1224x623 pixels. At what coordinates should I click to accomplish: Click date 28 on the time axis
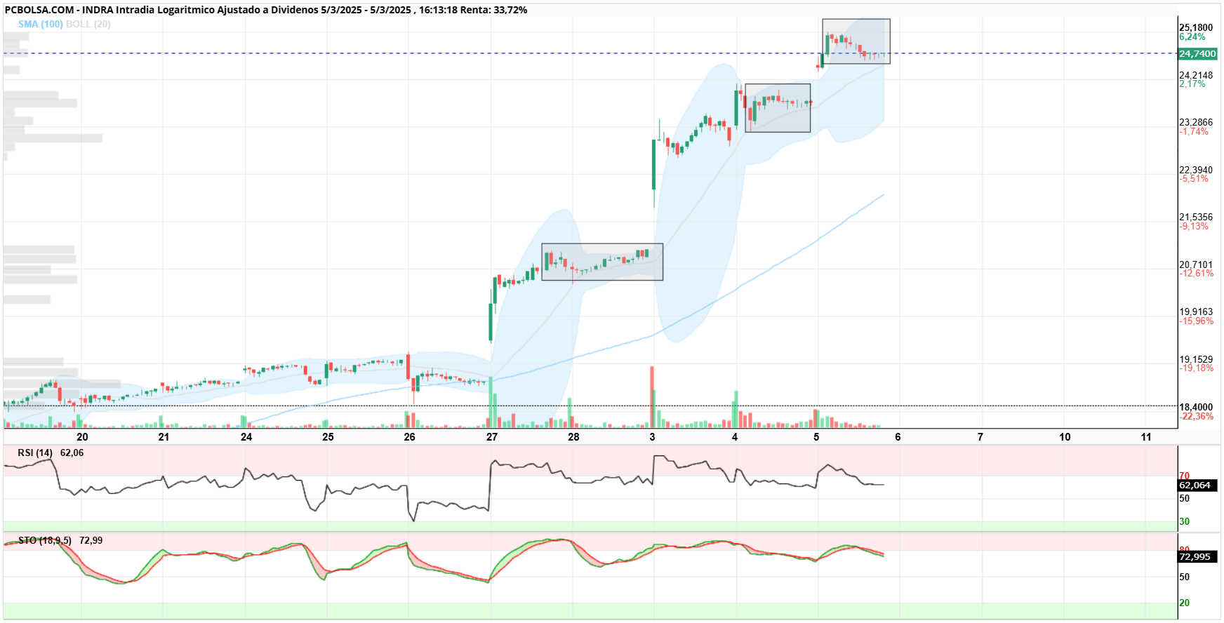click(573, 437)
